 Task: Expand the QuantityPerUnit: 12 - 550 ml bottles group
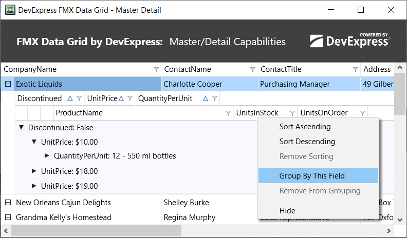click(x=47, y=155)
